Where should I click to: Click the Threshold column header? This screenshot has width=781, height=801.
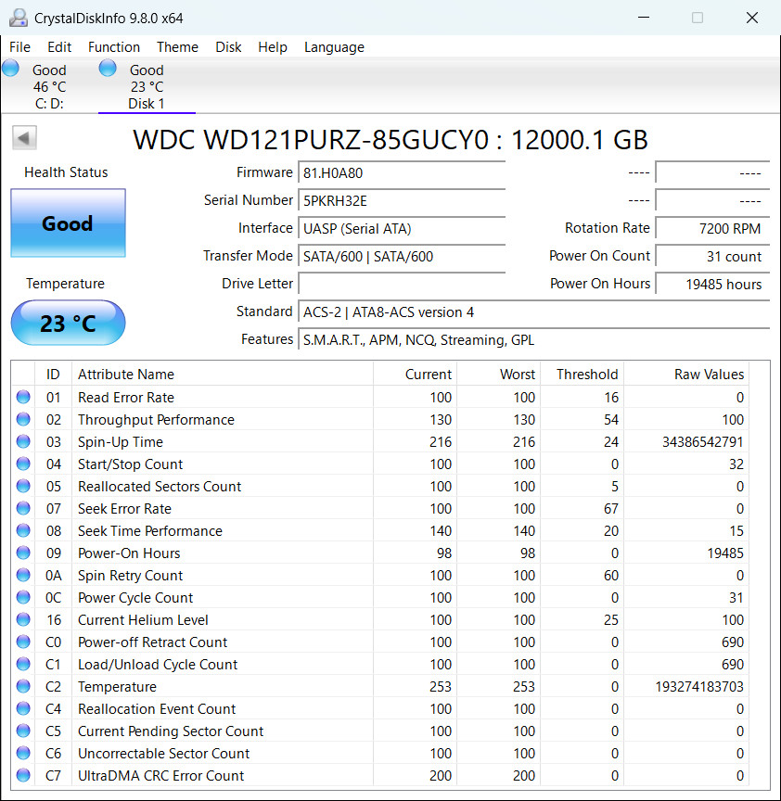coord(583,374)
